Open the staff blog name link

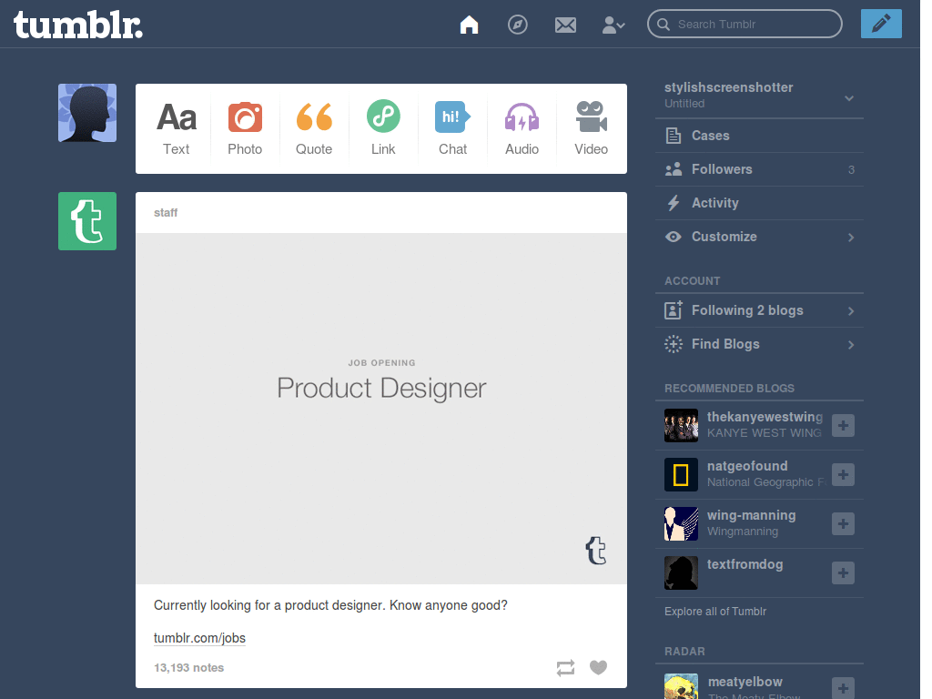tap(166, 213)
